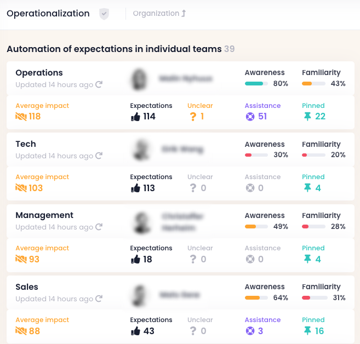Click the Operations unclear question mark icon

pos(193,117)
